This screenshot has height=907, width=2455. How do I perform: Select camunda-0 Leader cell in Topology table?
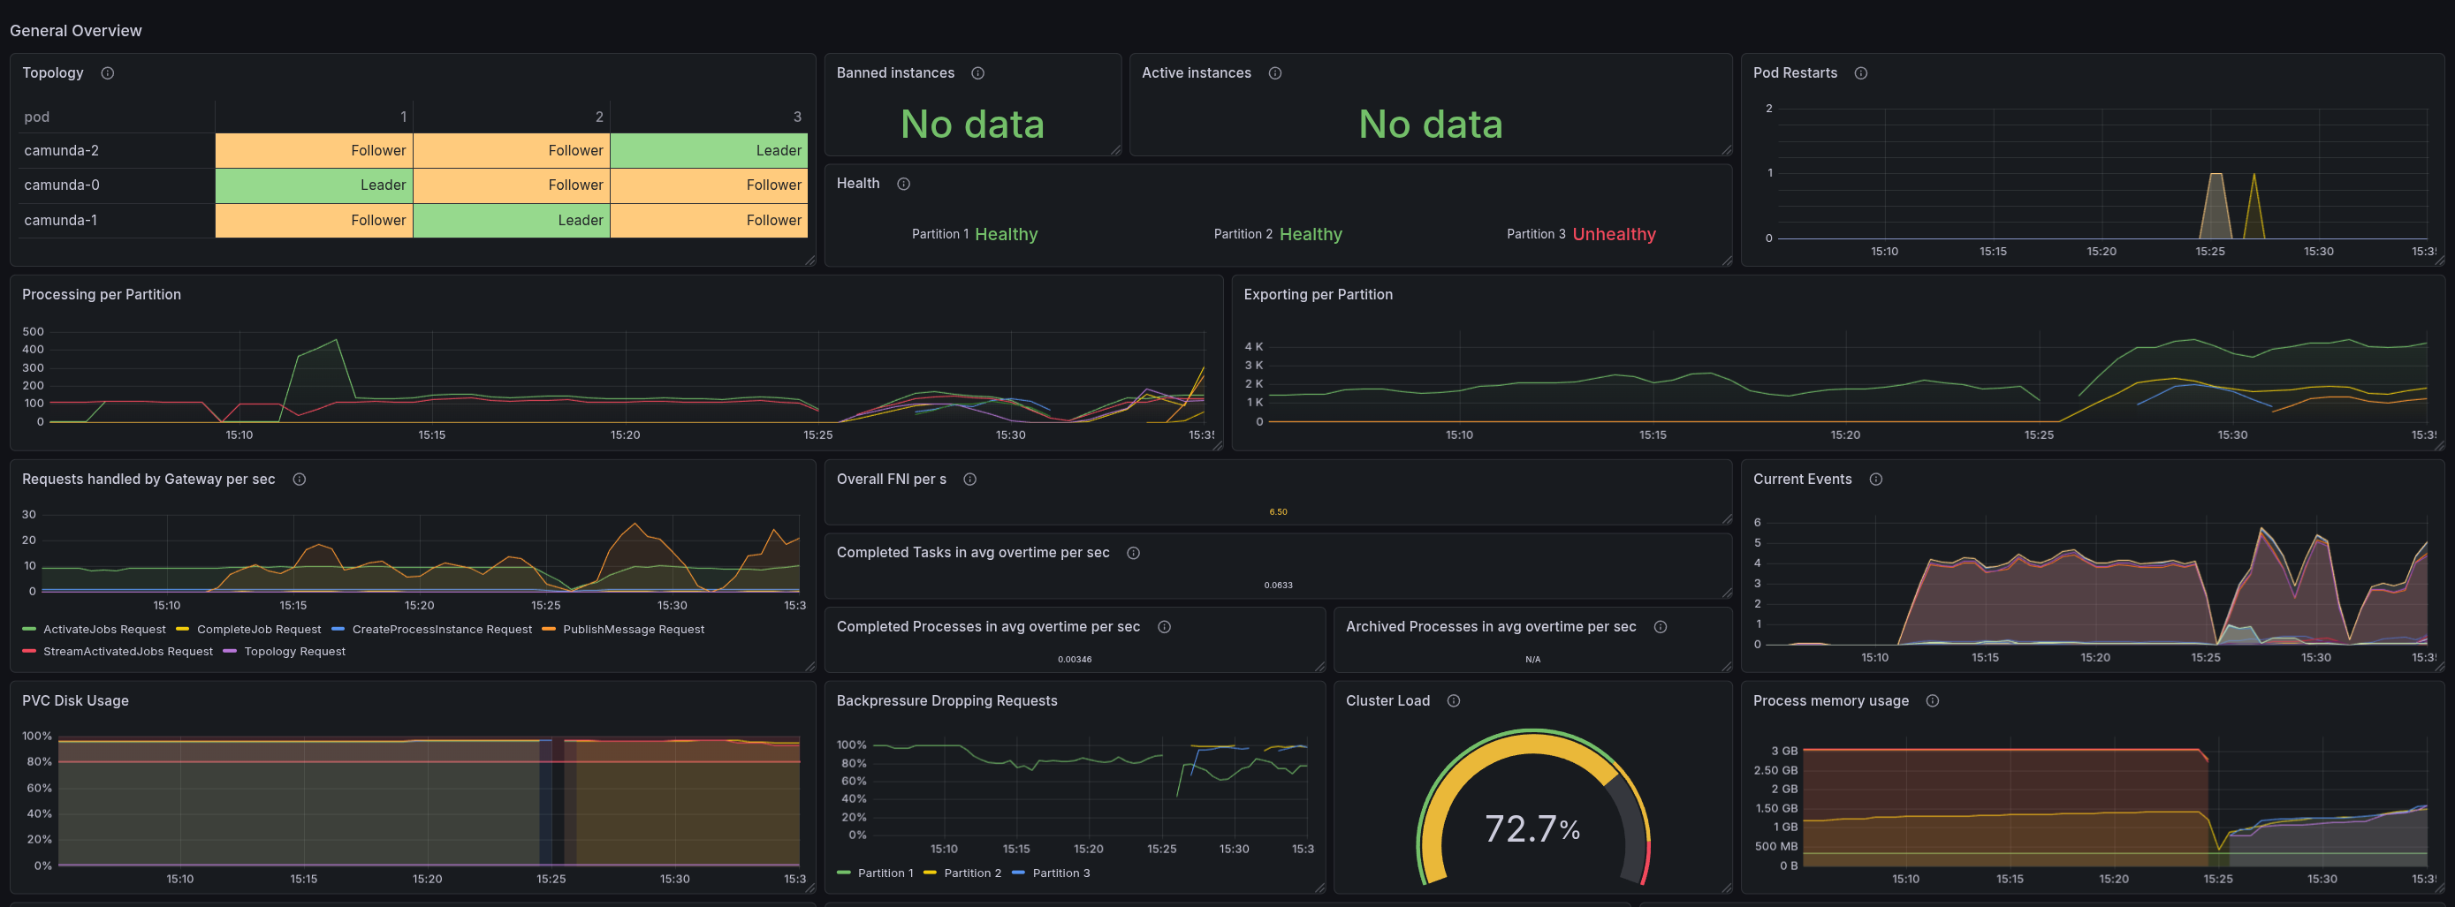coord(314,185)
